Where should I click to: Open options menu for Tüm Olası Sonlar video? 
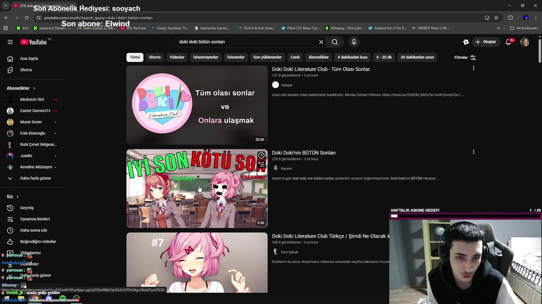point(473,68)
